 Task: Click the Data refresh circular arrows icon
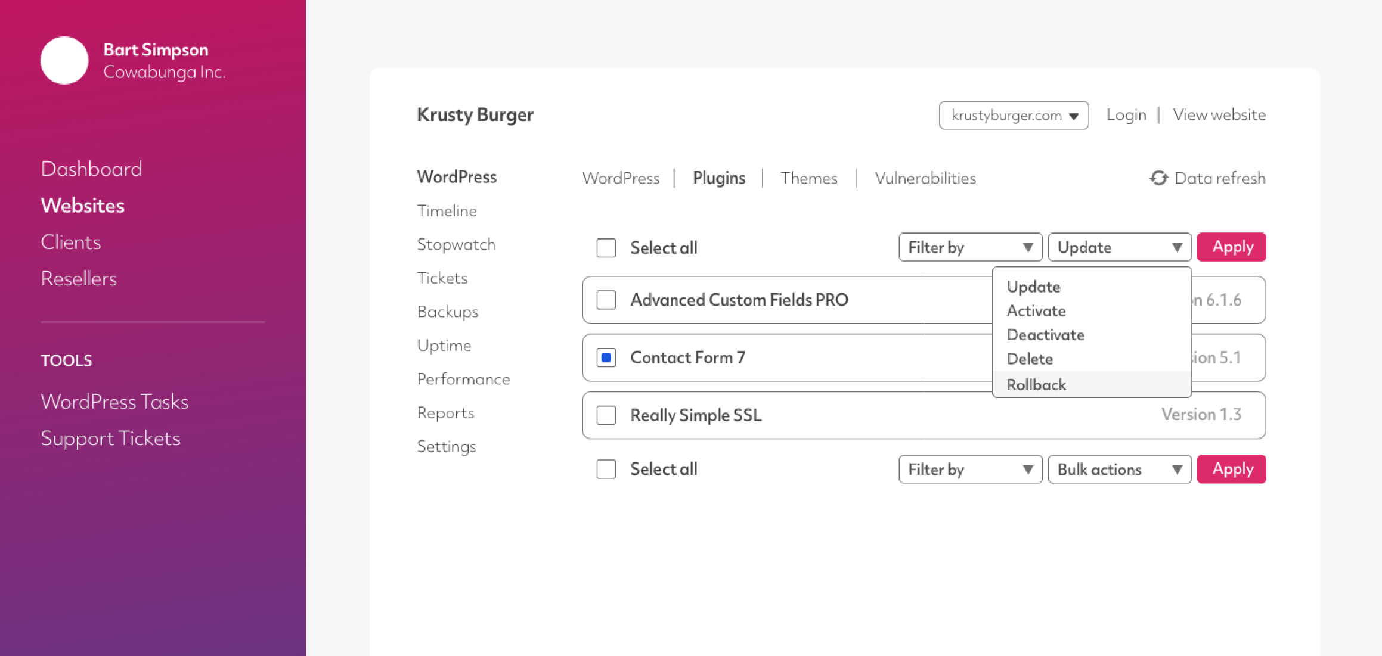tap(1158, 178)
